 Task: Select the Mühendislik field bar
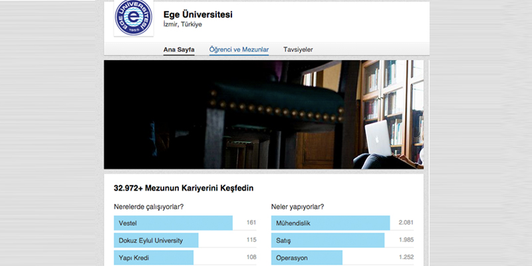[331, 223]
